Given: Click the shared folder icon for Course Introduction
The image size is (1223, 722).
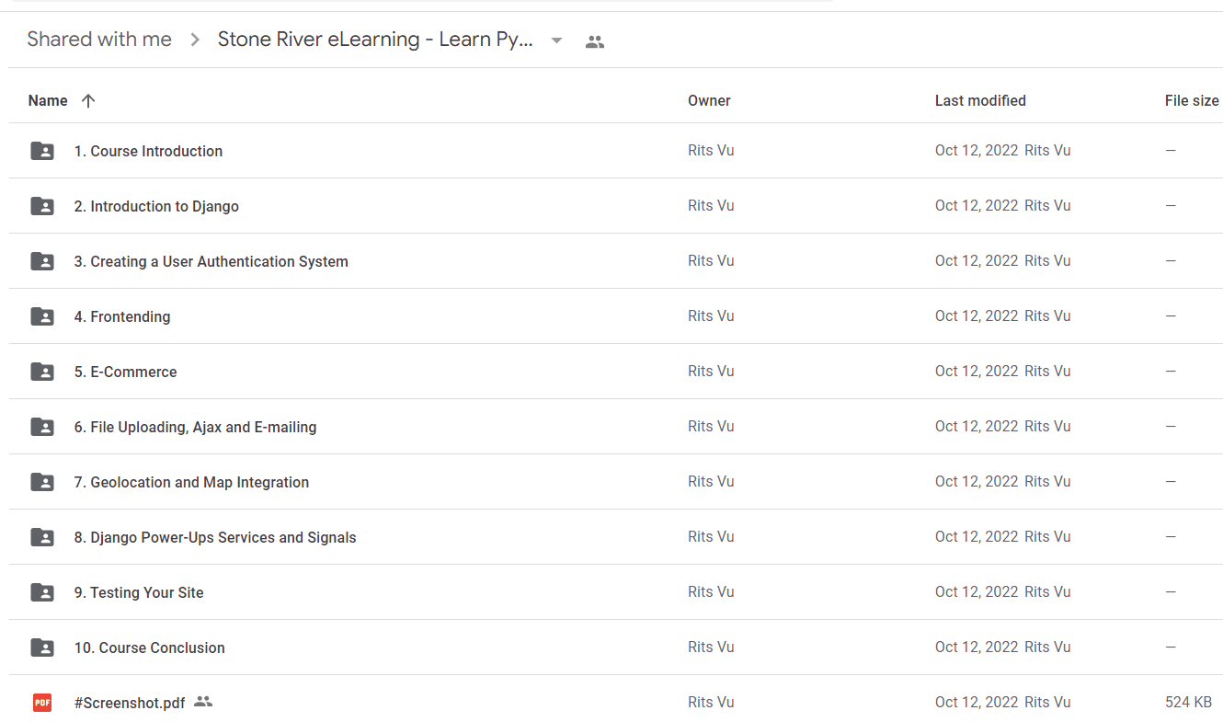Looking at the screenshot, I should (42, 151).
